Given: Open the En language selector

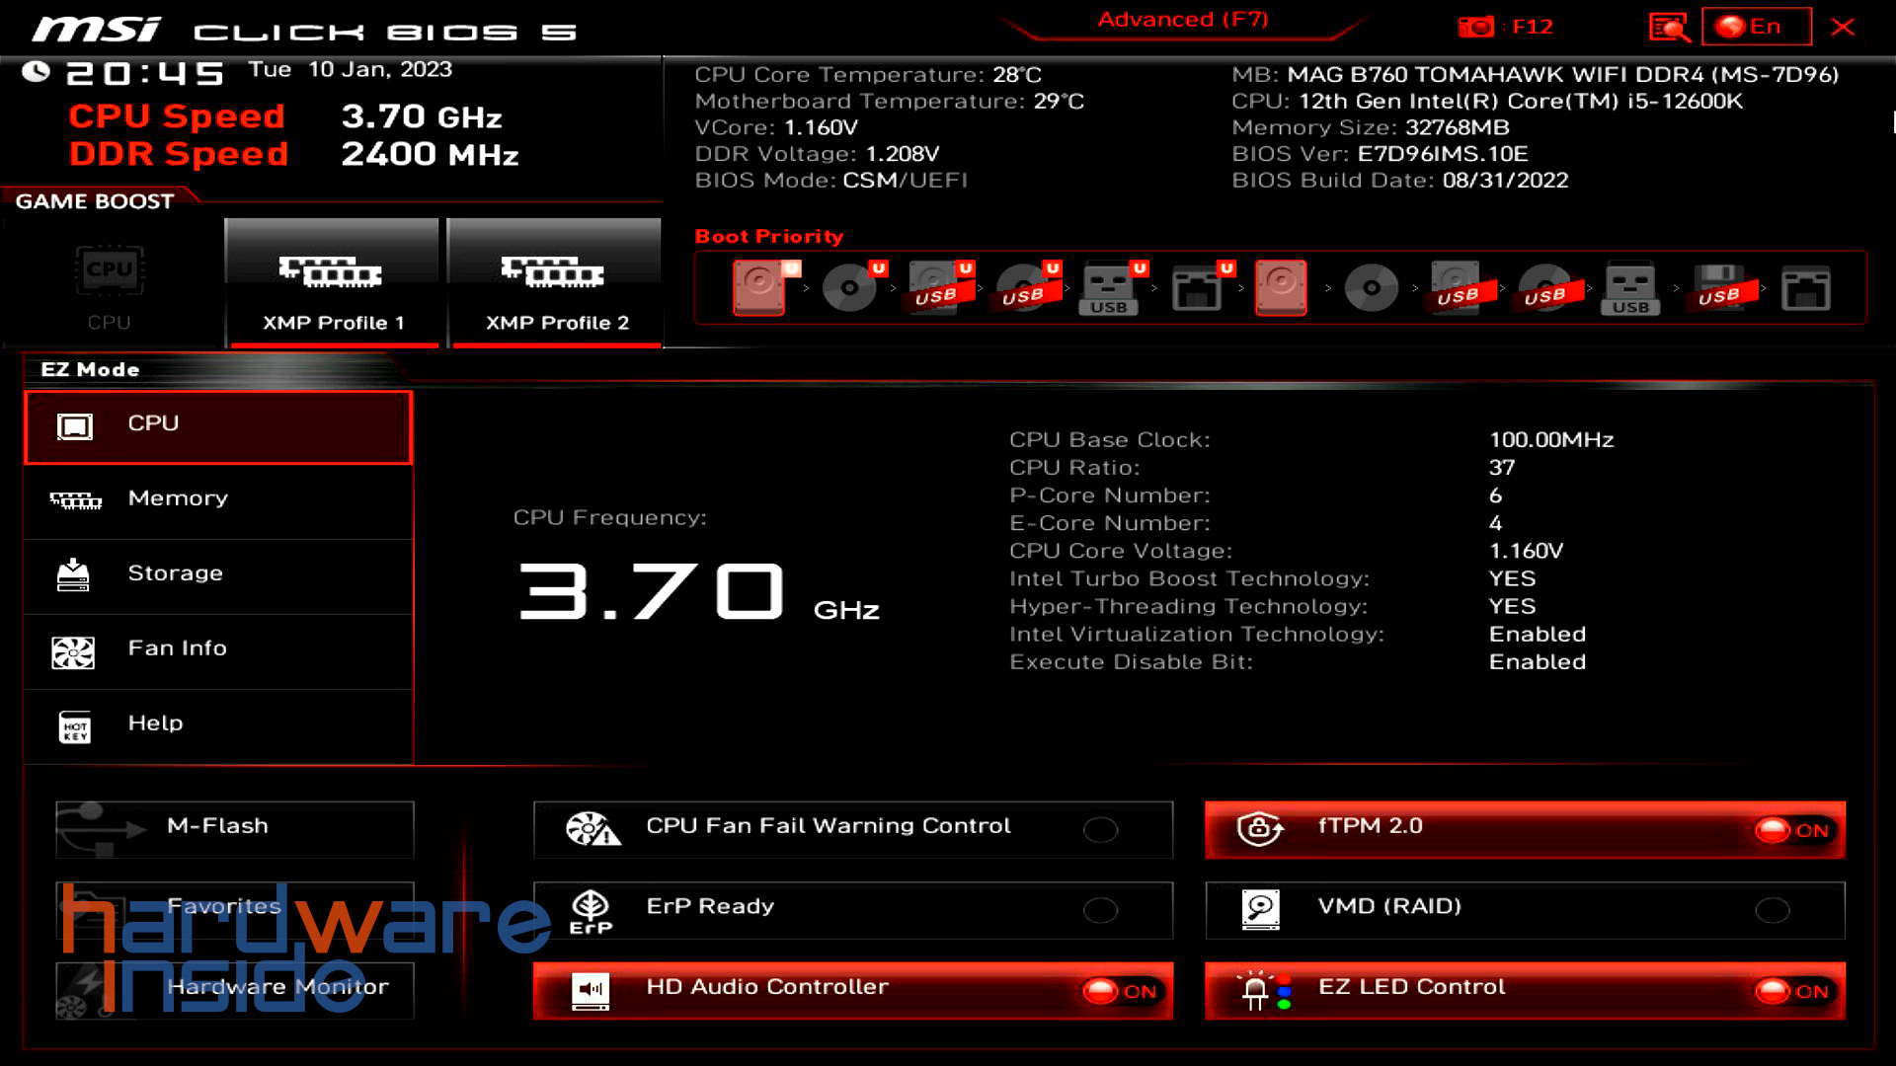Looking at the screenshot, I should pyautogui.click(x=1756, y=27).
